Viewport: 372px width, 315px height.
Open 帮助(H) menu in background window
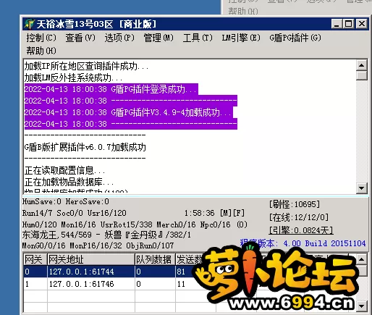point(243,11)
